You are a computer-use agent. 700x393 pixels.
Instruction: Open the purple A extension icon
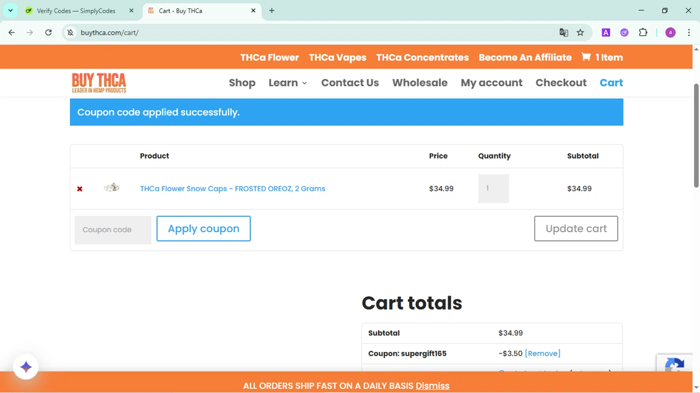pos(606,33)
